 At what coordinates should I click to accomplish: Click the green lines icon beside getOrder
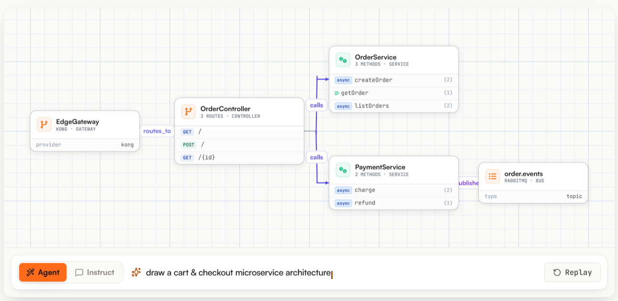(336, 93)
